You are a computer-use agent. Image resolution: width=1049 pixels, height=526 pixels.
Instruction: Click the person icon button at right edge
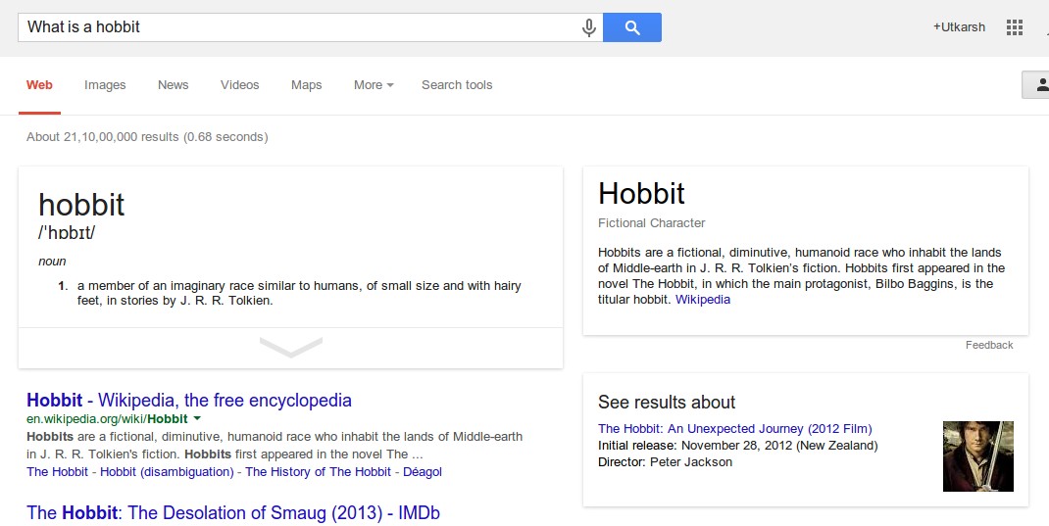(1037, 85)
